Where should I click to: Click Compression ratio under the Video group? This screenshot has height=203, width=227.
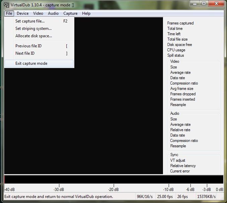(x=184, y=83)
